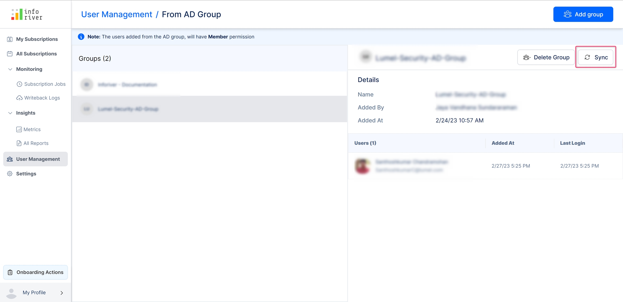623x302 pixels.
Task: Click the All Reports document icon
Action: (x=19, y=143)
